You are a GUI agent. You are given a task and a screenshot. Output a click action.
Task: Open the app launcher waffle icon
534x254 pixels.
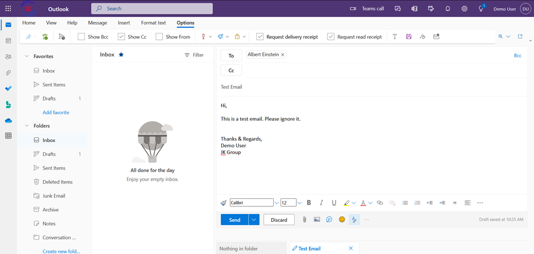point(8,9)
